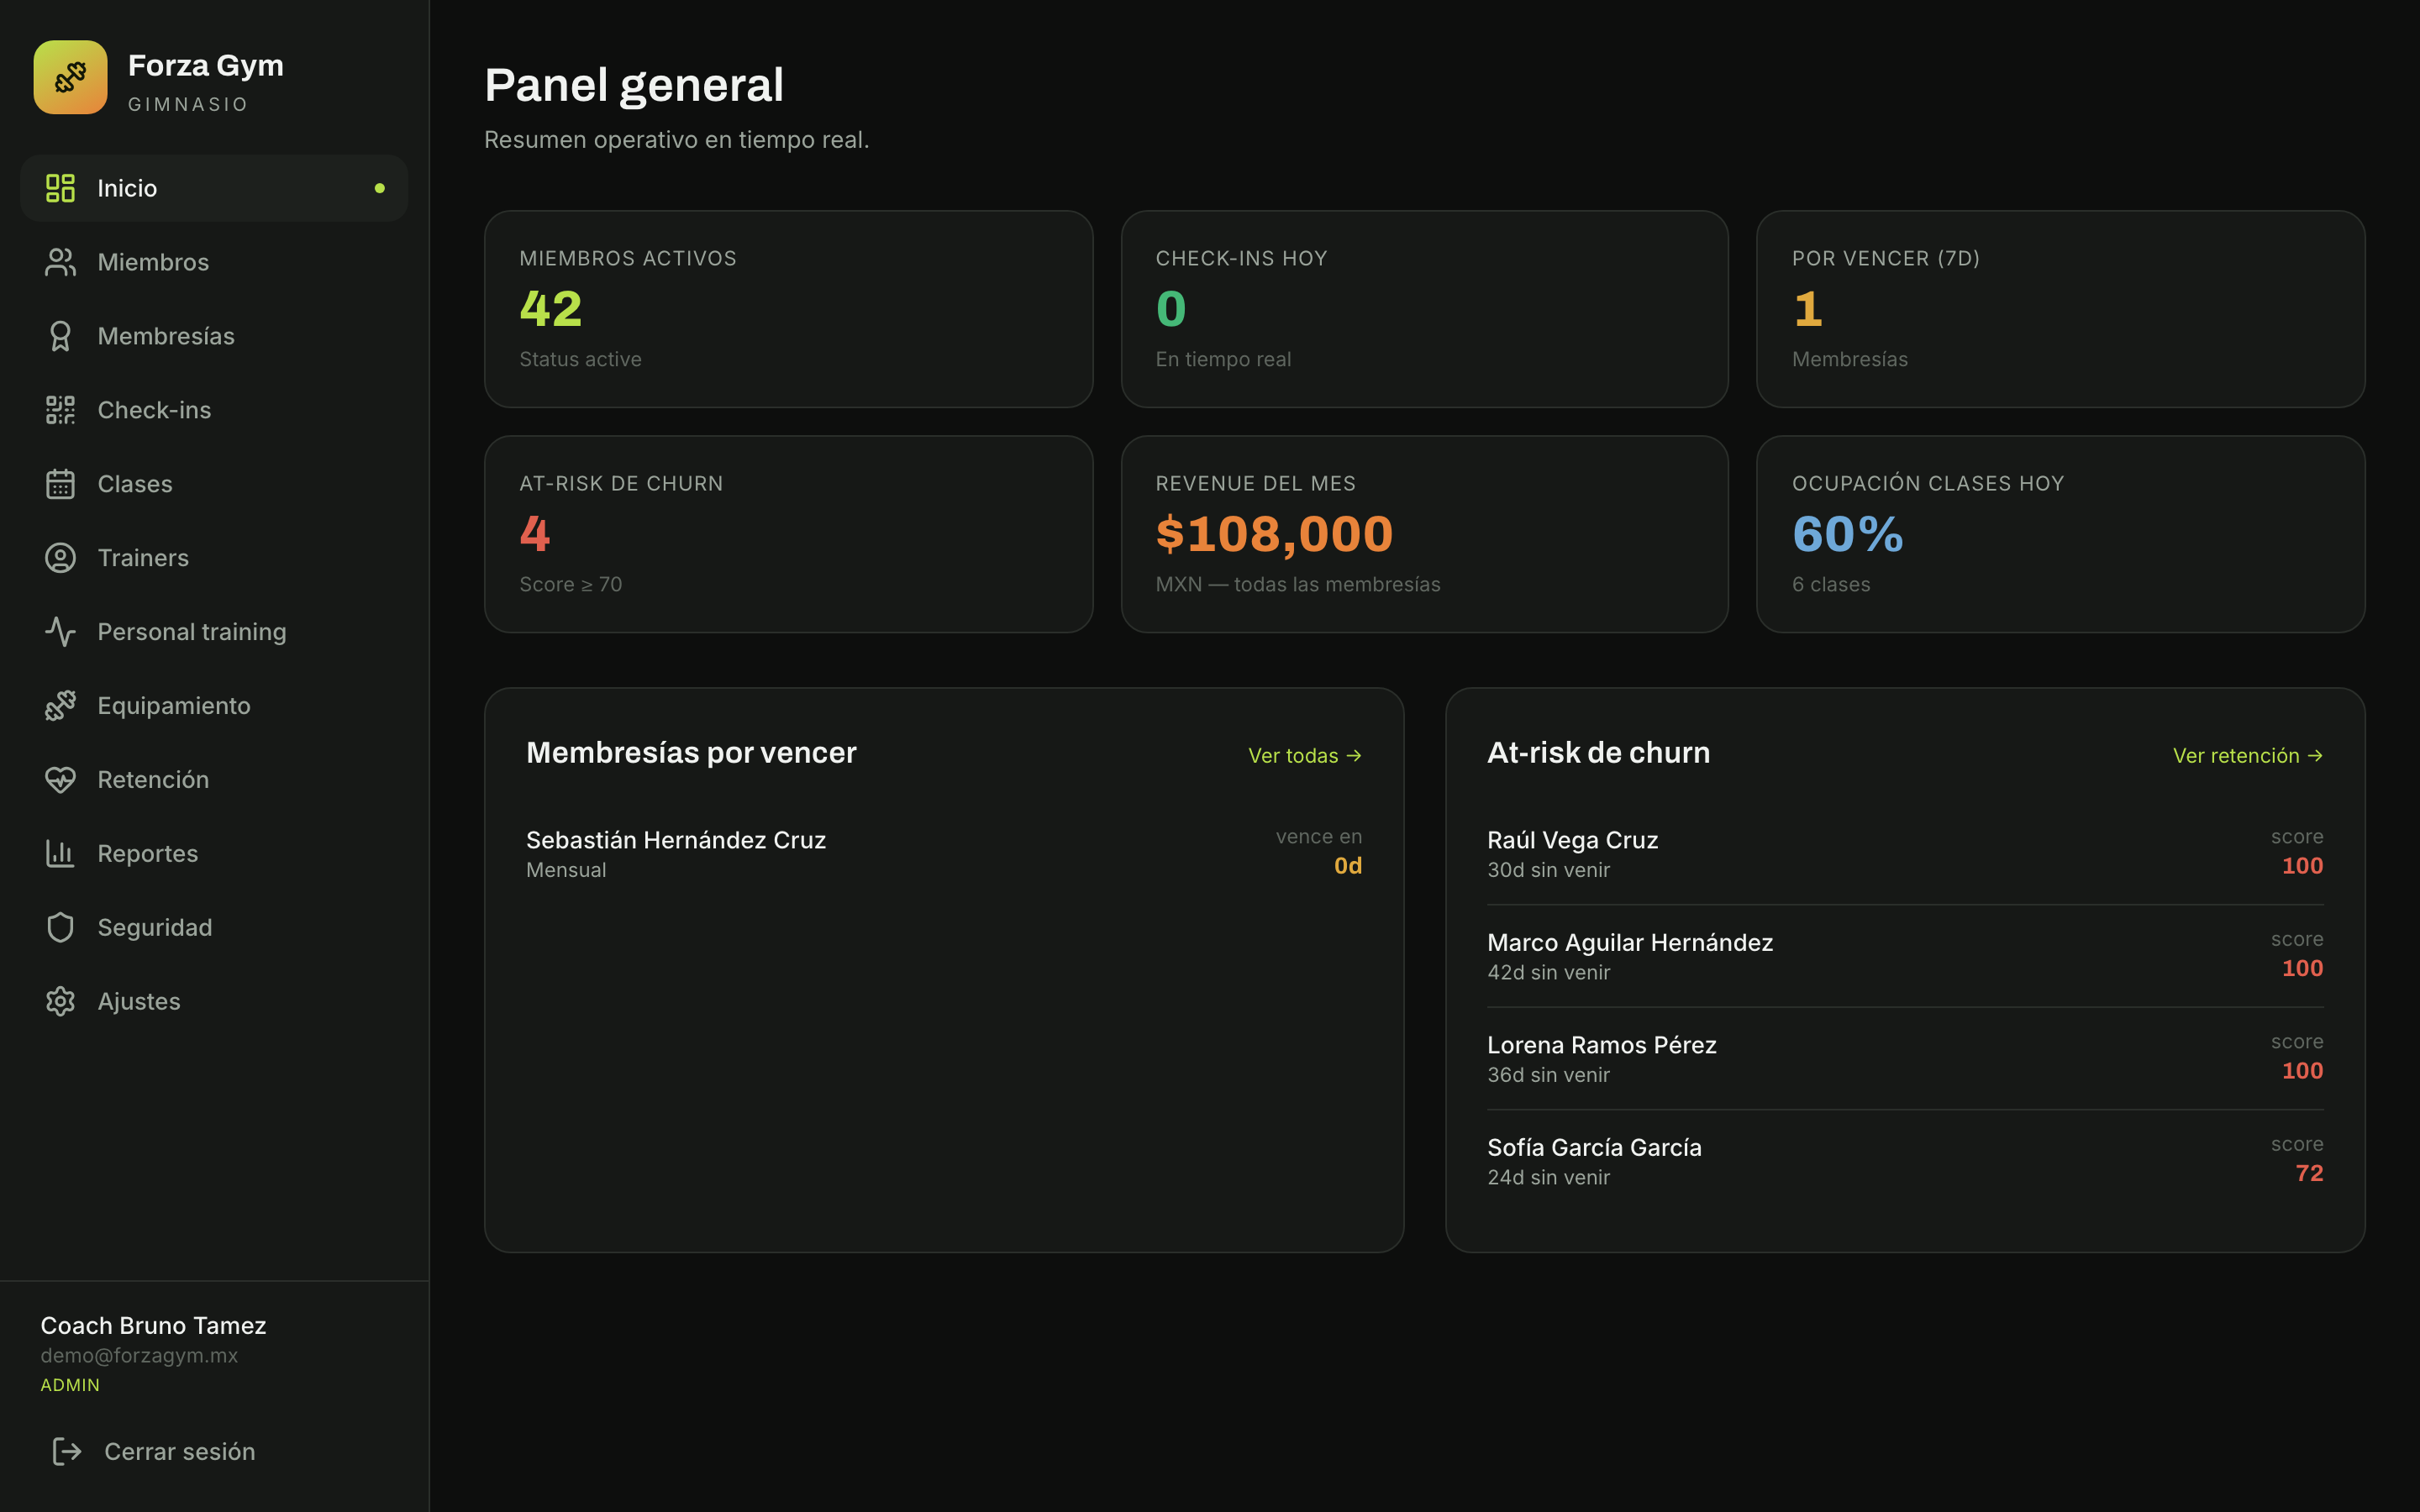Click the Revenue del mes card
This screenshot has height=1512, width=2420.
[1424, 534]
